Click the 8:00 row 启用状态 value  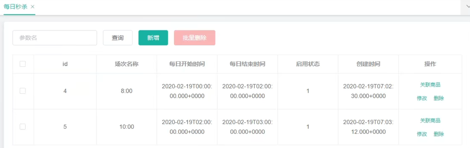[x=308, y=91]
